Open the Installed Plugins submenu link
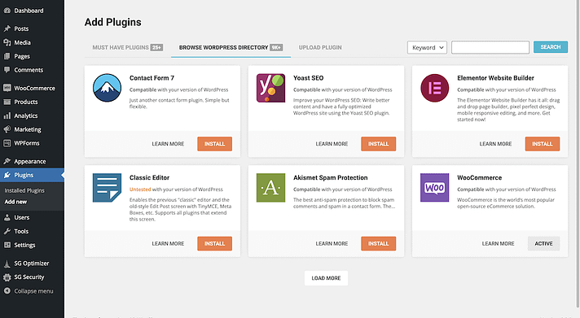The image size is (580, 318). tap(24, 190)
